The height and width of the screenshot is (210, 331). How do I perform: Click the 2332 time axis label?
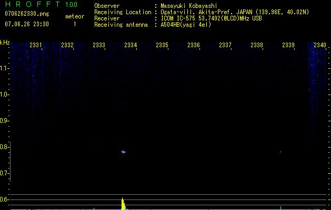(x=67, y=45)
